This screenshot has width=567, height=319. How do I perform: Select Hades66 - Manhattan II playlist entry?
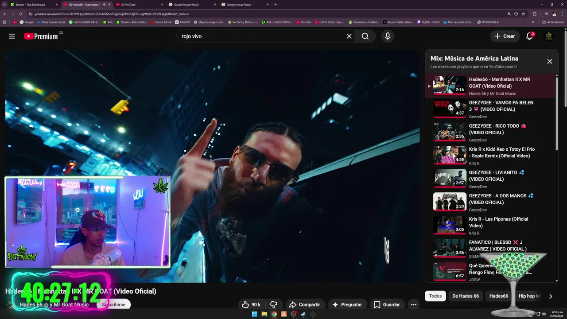(x=490, y=86)
